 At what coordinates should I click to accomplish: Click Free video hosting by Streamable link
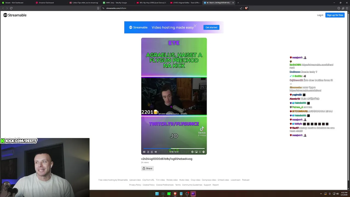tap(113, 180)
